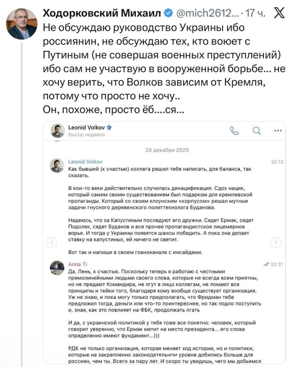Click Leonid Volkov message sender name
The image size is (292, 367).
pyautogui.click(x=85, y=161)
